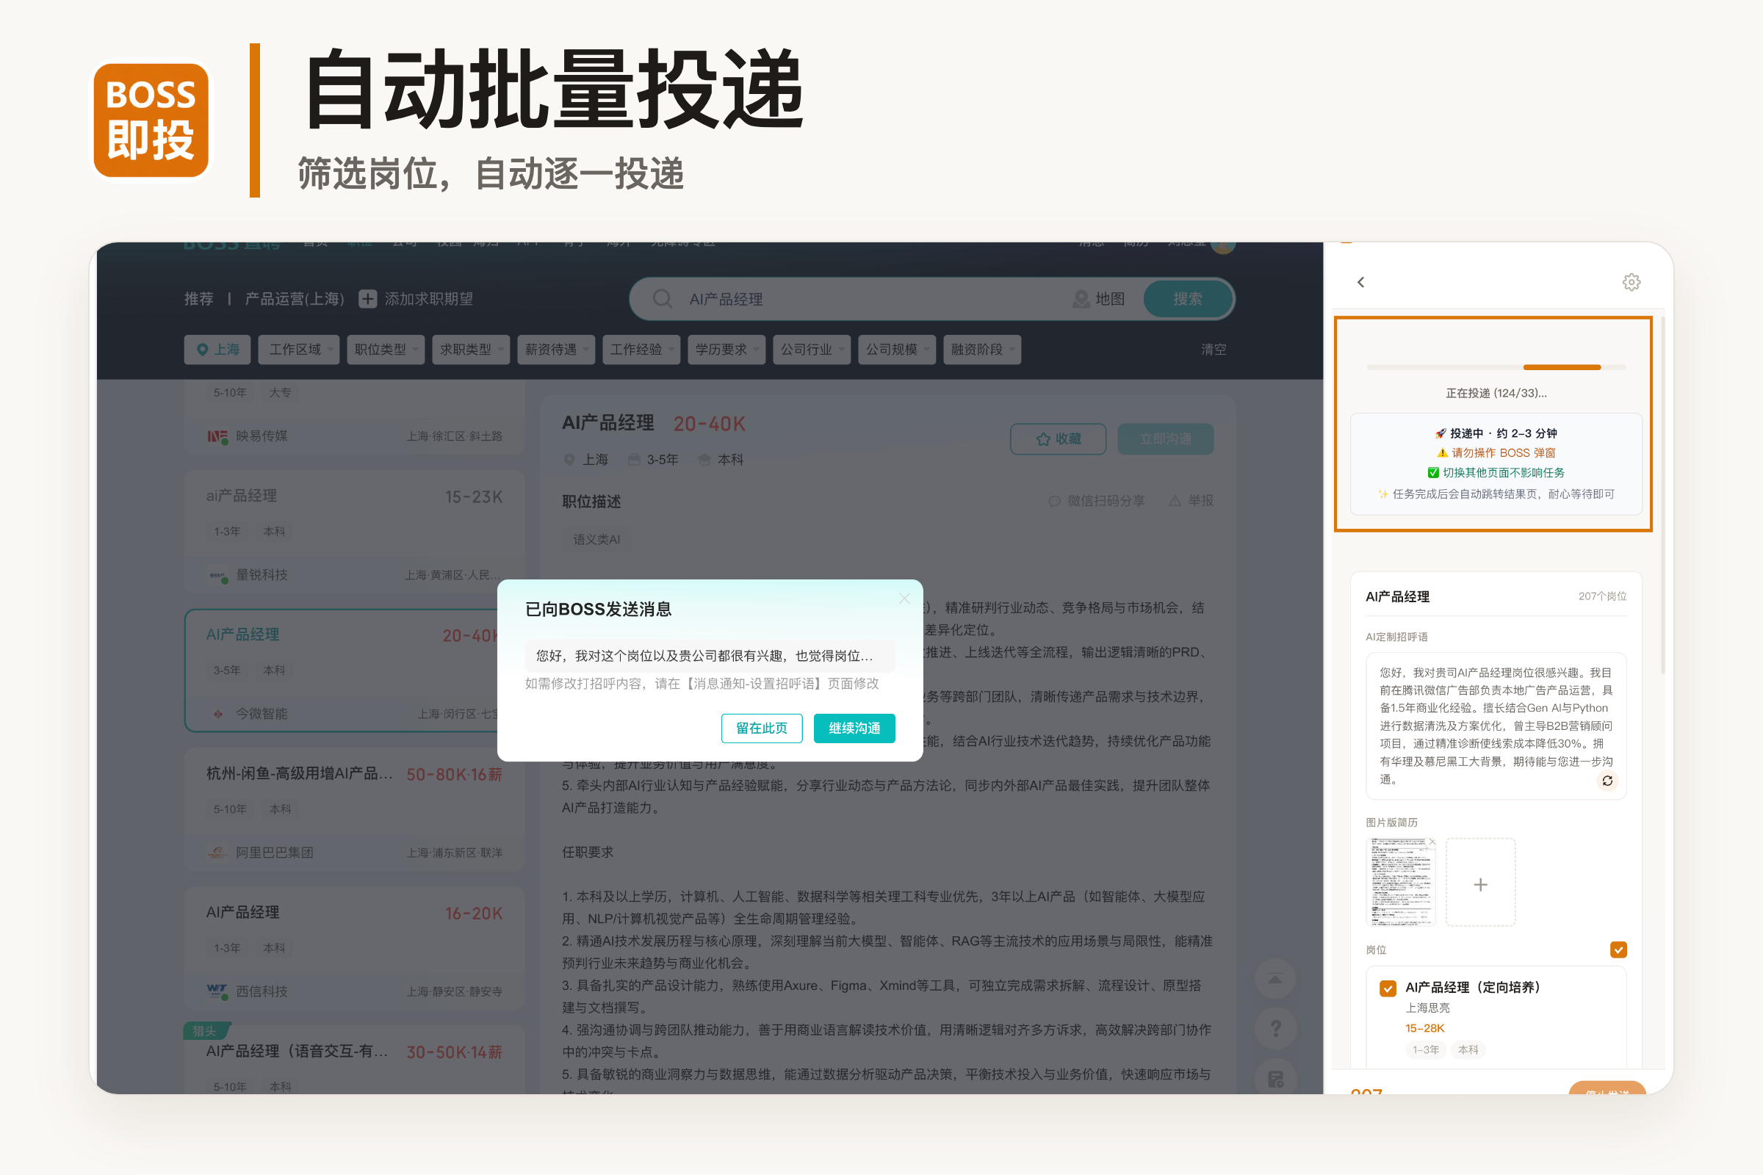
Task: Click the 映易传媒 company logo
Action: click(x=217, y=436)
